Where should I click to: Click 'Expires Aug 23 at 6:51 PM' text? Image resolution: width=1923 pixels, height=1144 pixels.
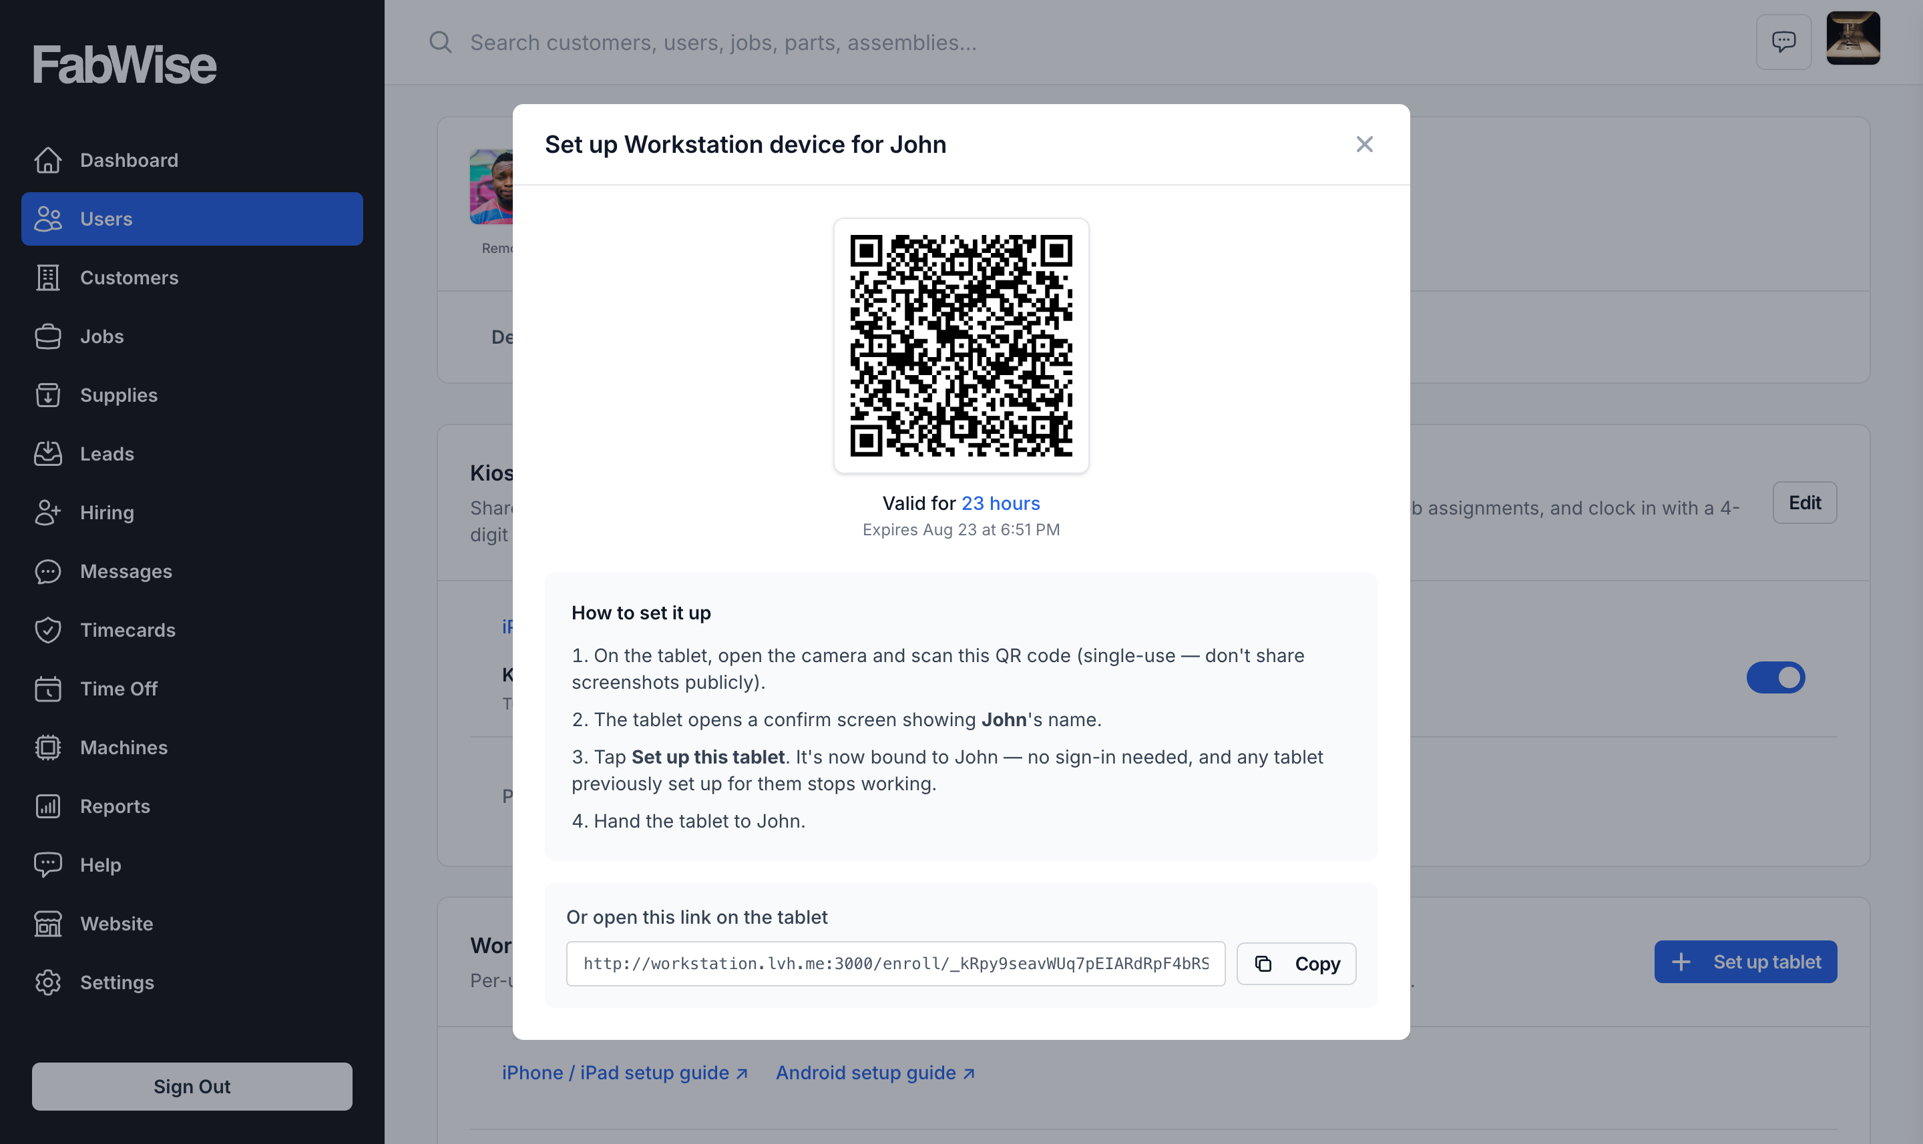(x=961, y=529)
